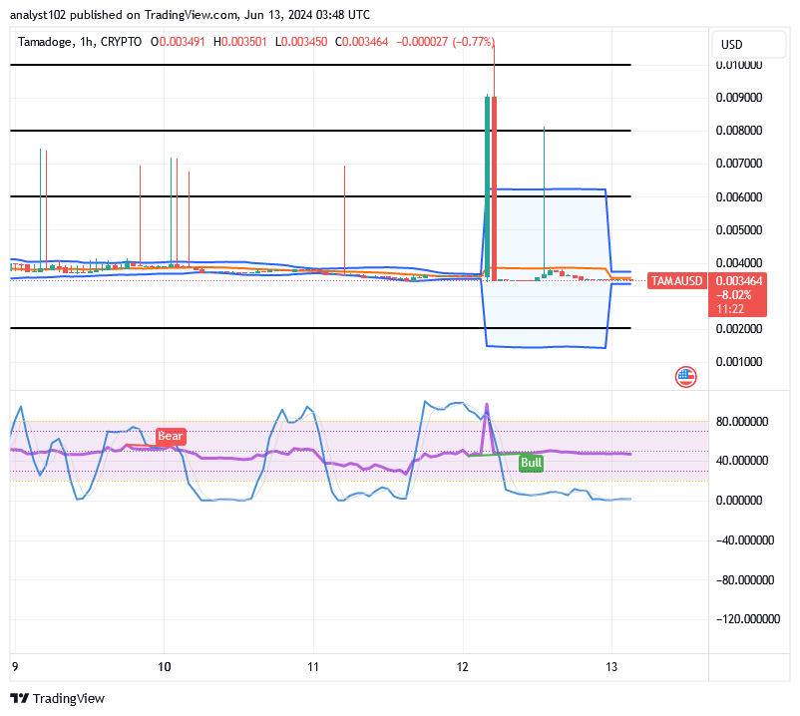Click the red Bear divergence label

pos(171,436)
